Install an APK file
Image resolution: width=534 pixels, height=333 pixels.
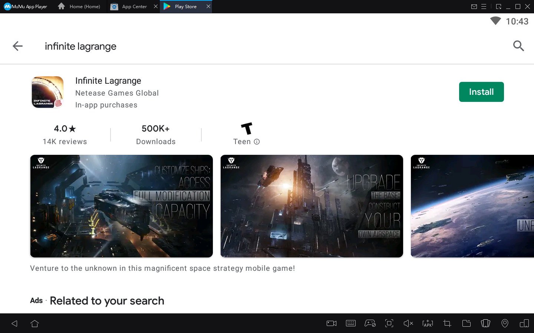coord(428,323)
